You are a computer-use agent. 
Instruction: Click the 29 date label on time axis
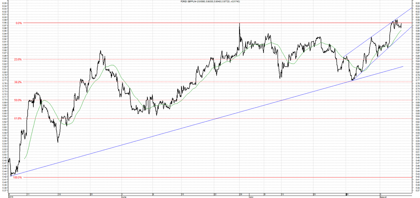tap(241, 194)
